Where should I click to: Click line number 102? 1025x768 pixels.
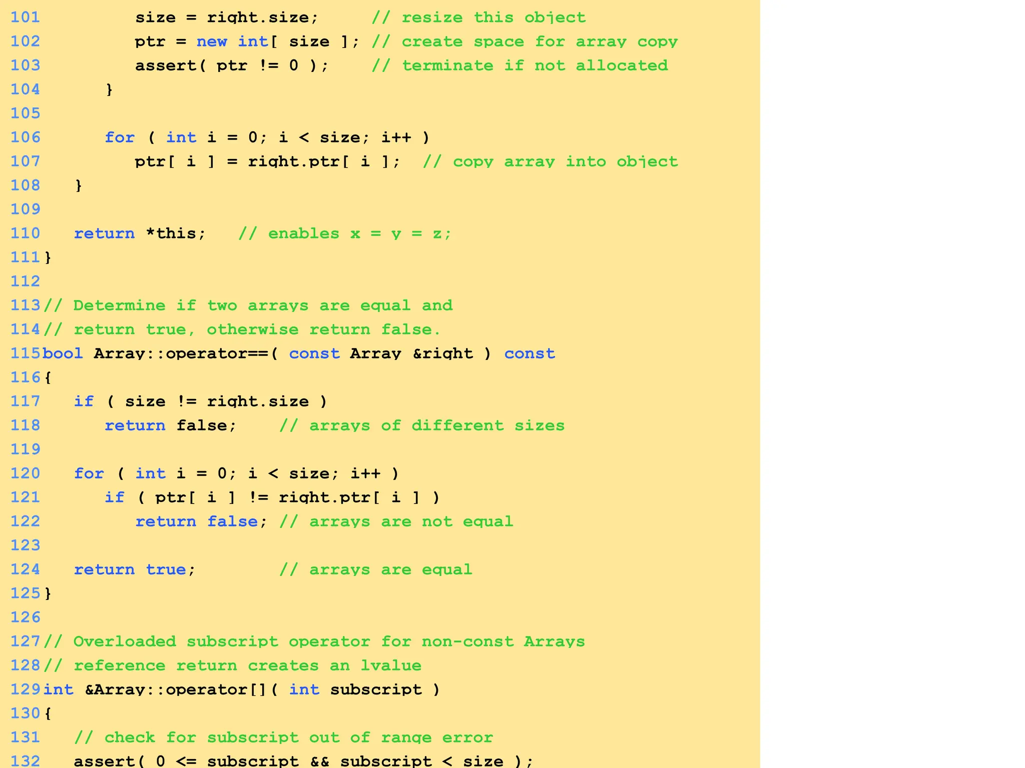pyautogui.click(x=26, y=41)
